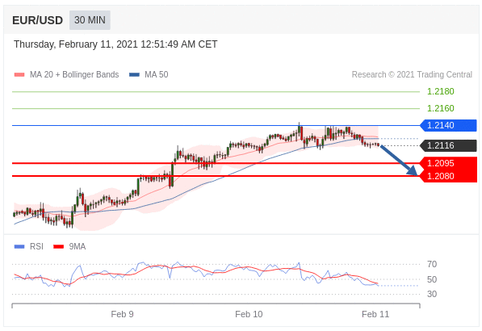Toggle the RSI legend marker
Image resolution: width=482 pixels, height=331 pixels.
[19, 246]
